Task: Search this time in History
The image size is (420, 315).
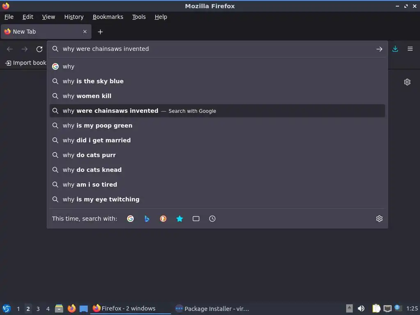Action: [x=212, y=219]
